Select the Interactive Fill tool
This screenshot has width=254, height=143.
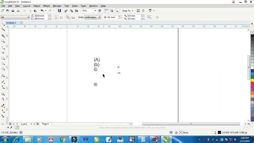pos(3,111)
